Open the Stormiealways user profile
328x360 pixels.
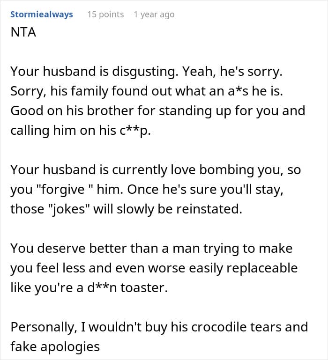tap(42, 14)
